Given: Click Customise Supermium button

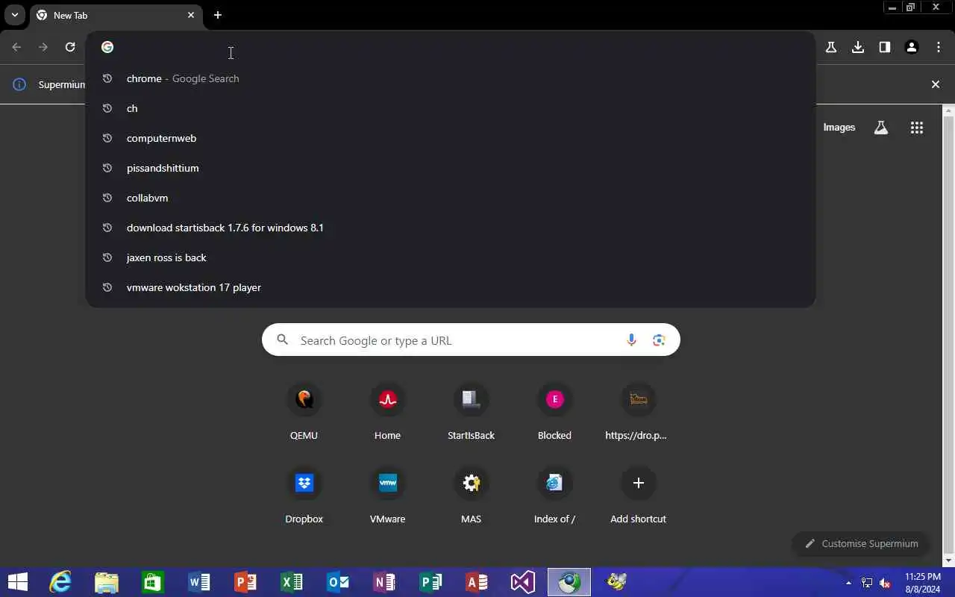Looking at the screenshot, I should 860,543.
